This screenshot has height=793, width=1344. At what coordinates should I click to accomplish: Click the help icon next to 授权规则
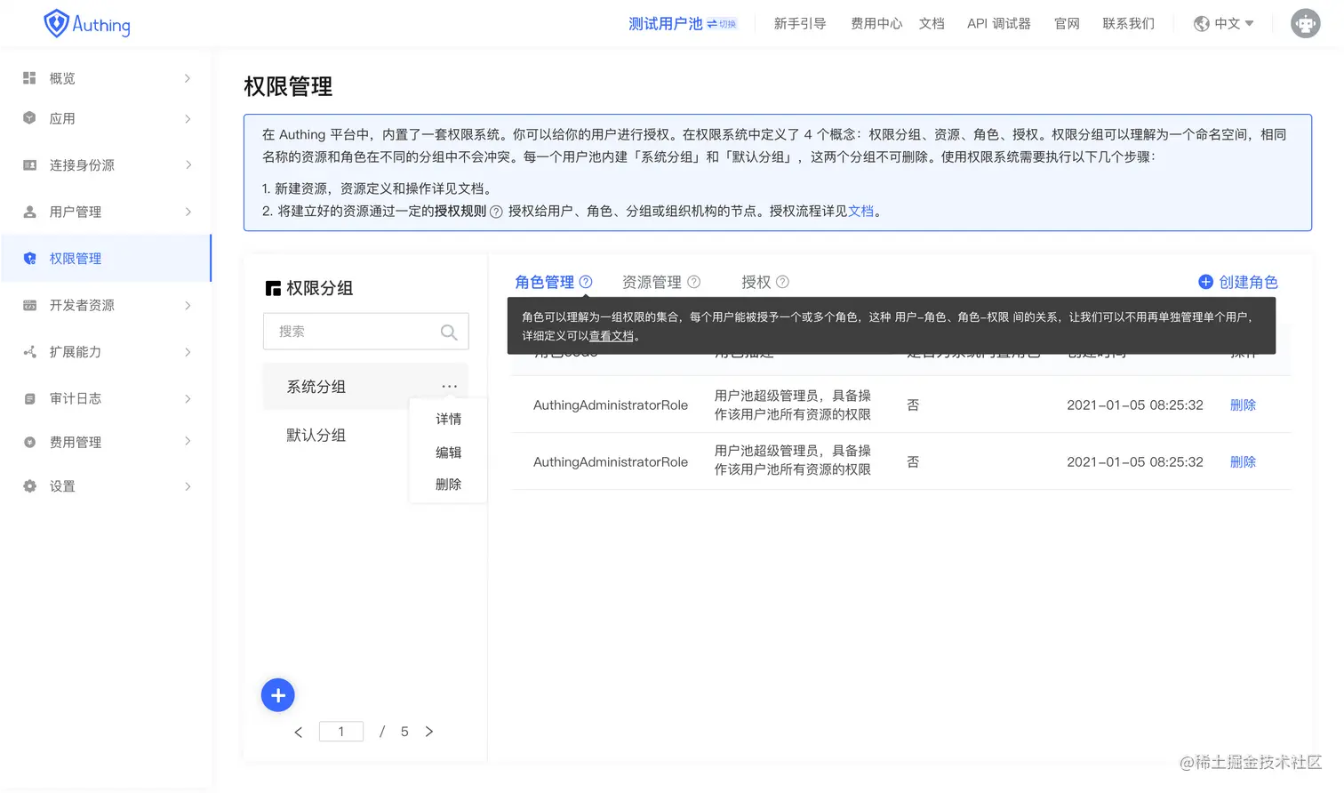(496, 212)
